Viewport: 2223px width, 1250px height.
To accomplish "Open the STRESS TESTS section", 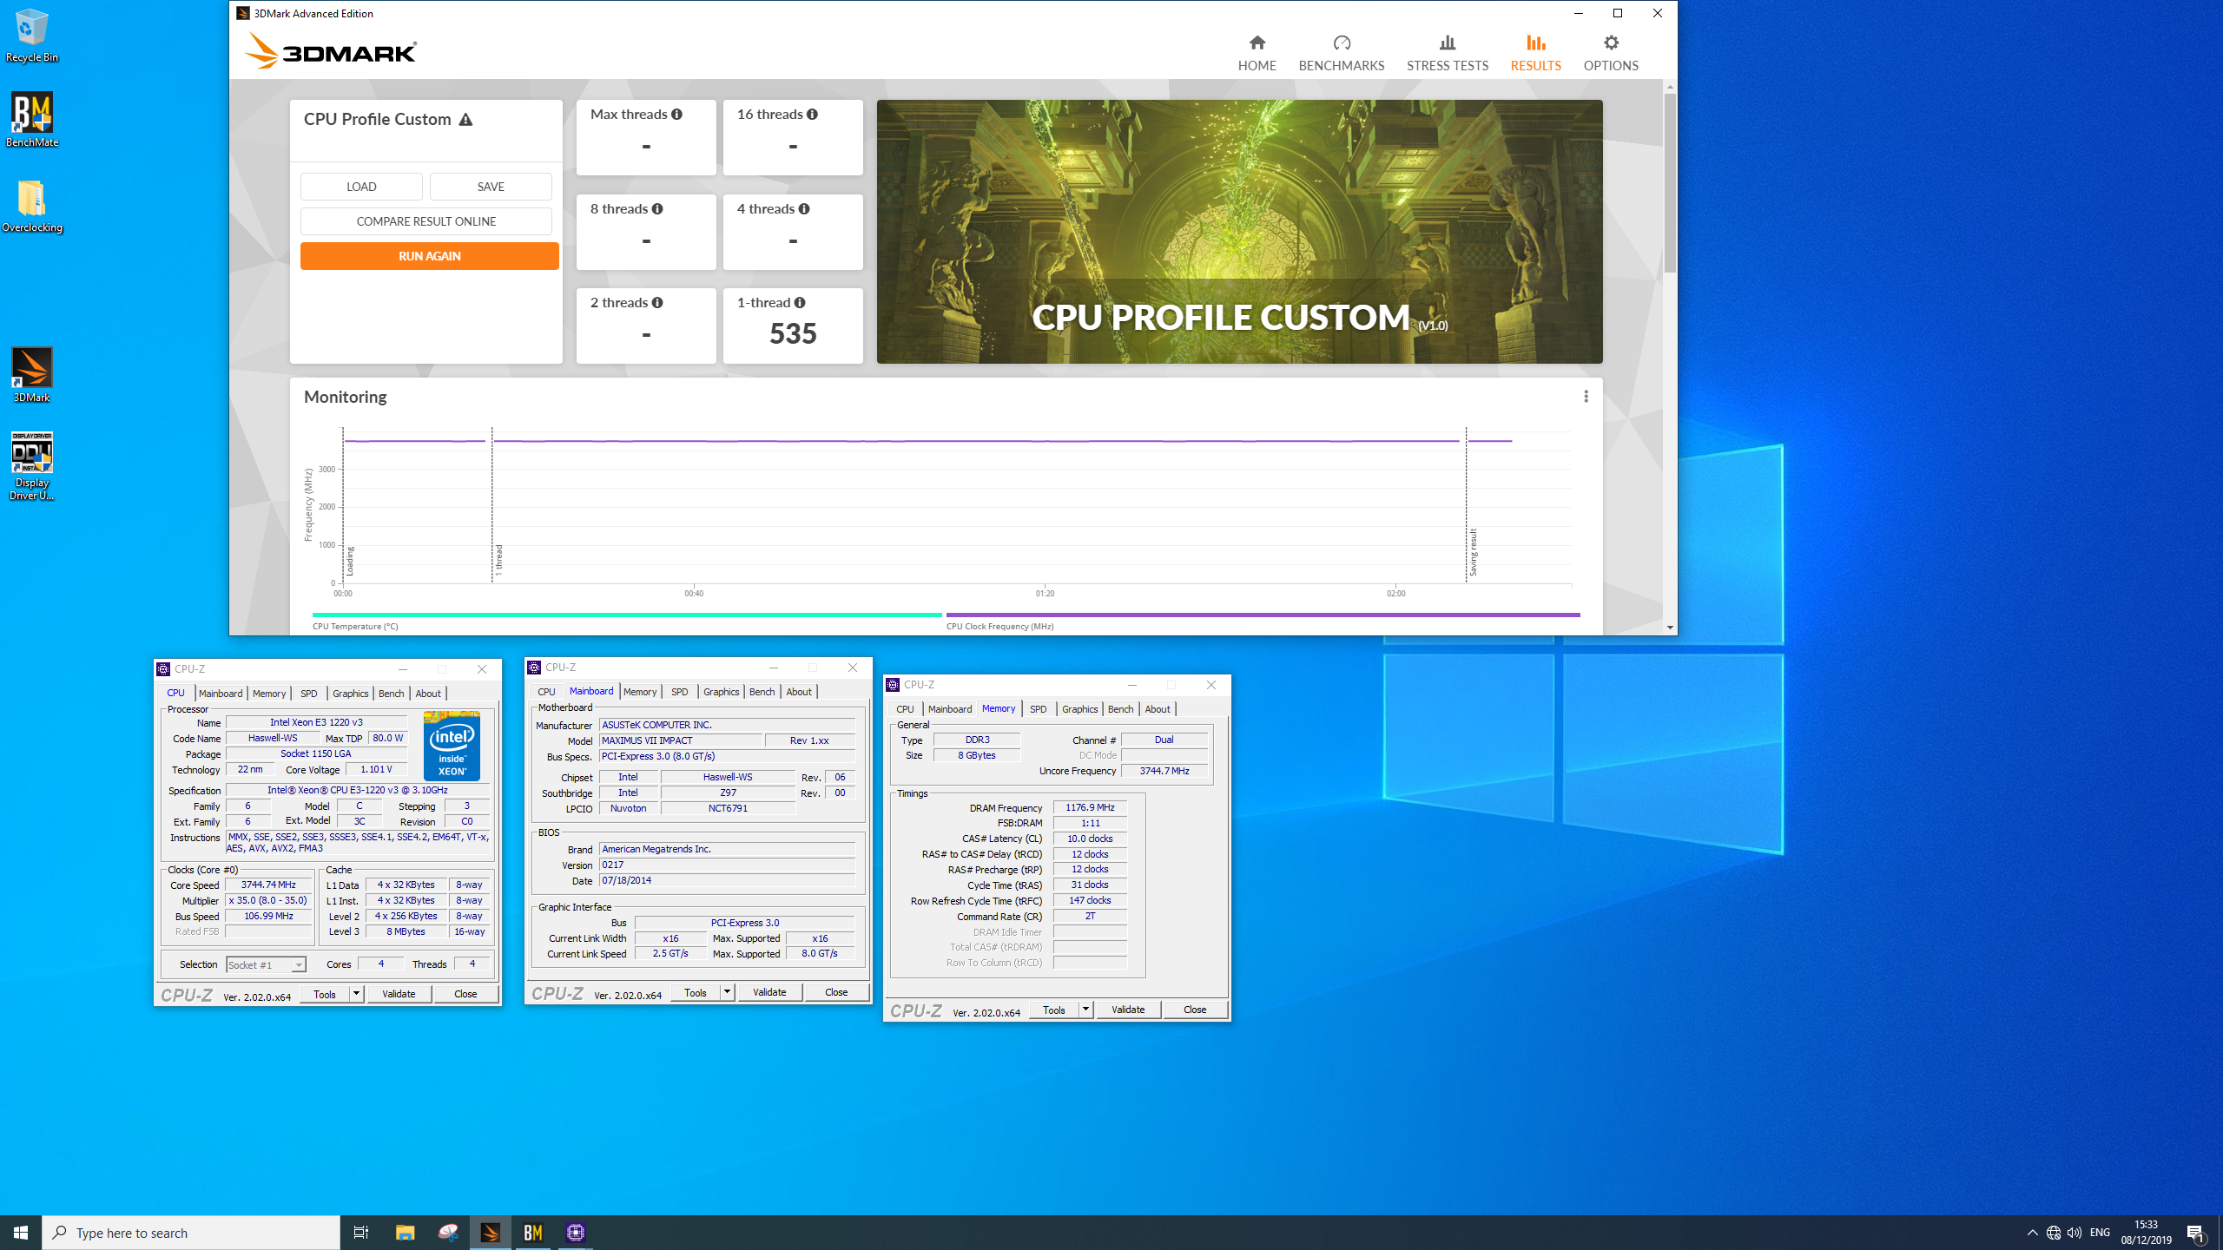I will point(1447,53).
